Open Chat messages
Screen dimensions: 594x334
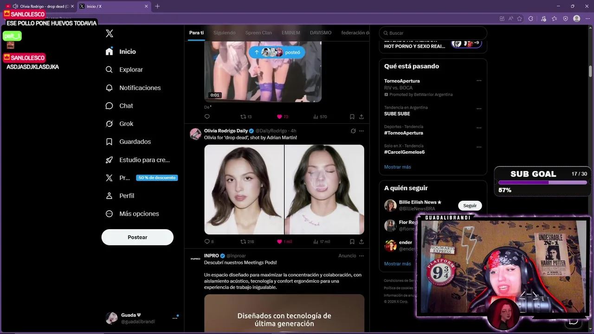[119, 106]
